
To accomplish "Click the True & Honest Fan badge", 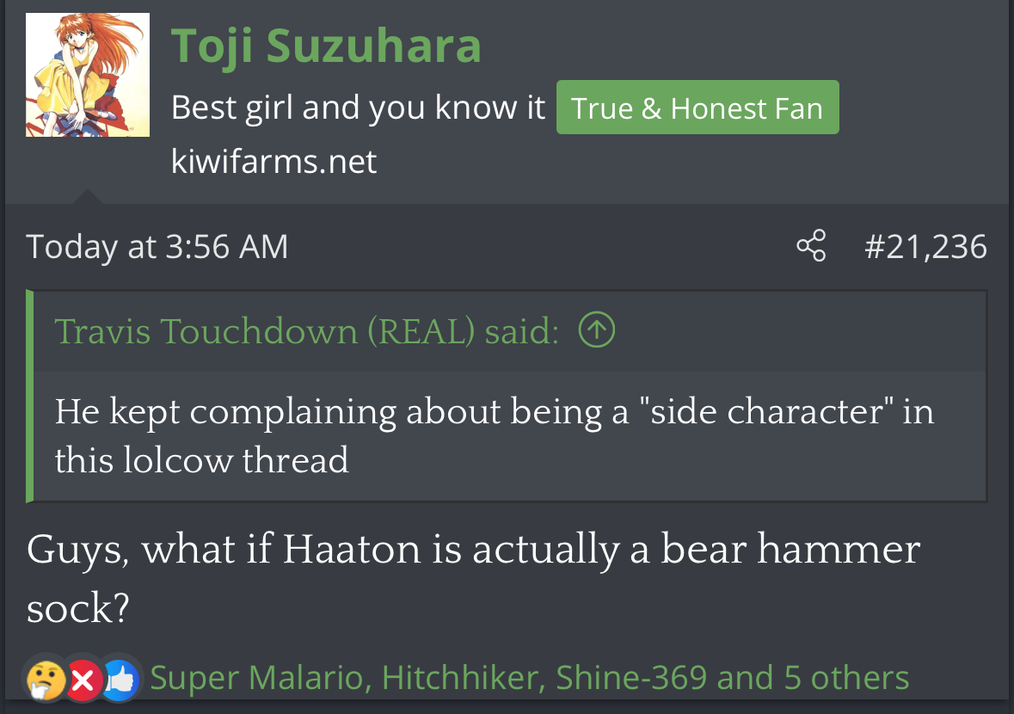I will tap(697, 108).
